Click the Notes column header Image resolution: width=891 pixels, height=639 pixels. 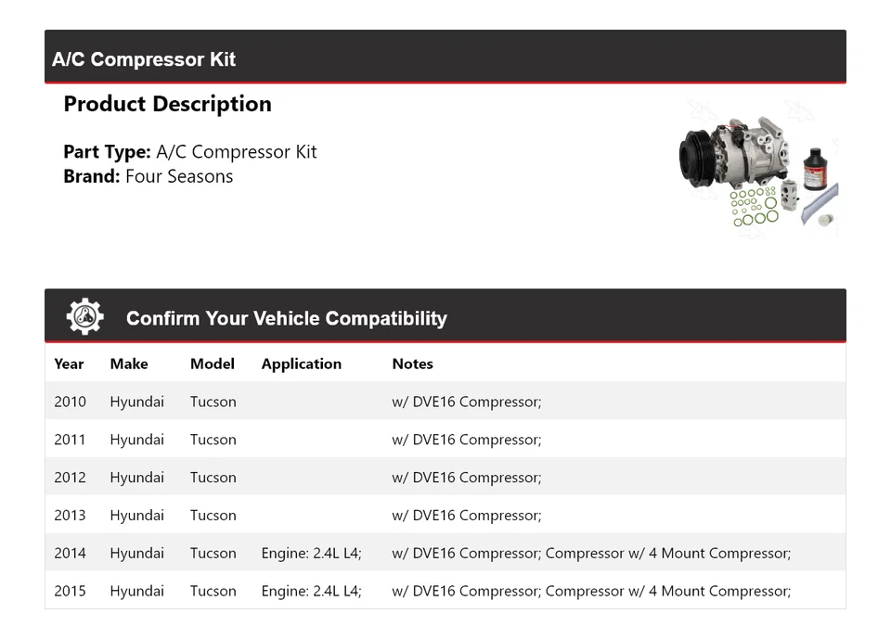click(412, 364)
